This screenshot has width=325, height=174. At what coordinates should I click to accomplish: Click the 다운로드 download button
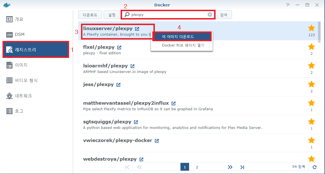click(x=90, y=15)
